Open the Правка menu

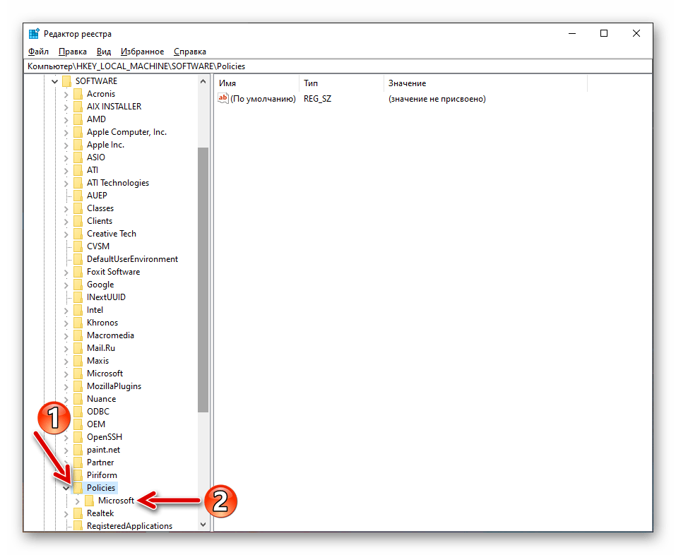pos(73,52)
